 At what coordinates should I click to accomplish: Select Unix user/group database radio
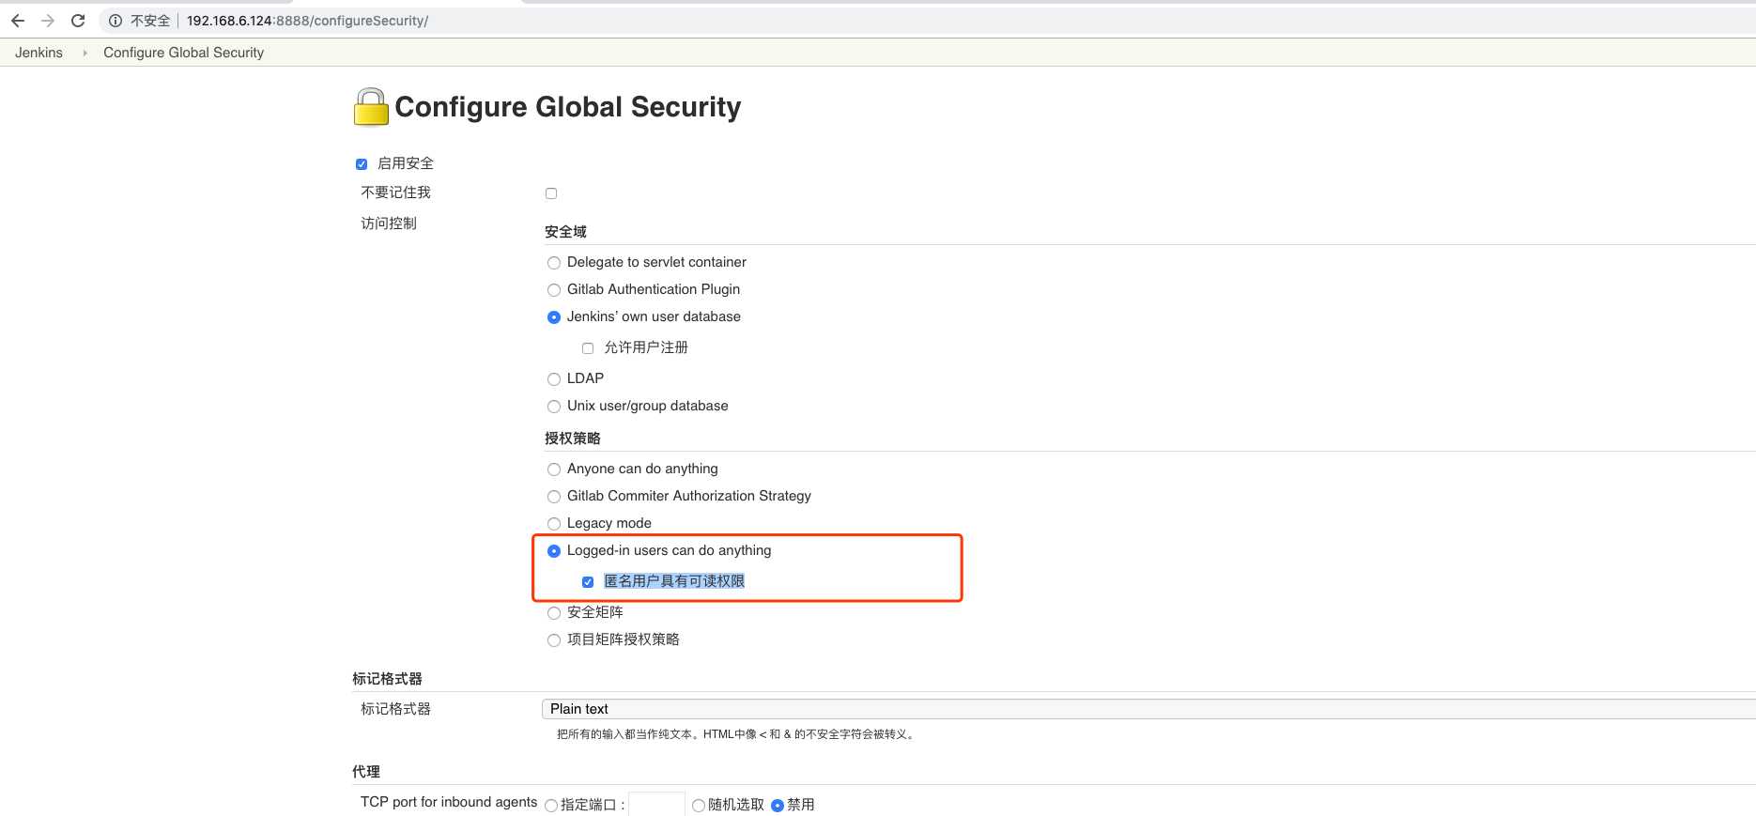point(554,407)
